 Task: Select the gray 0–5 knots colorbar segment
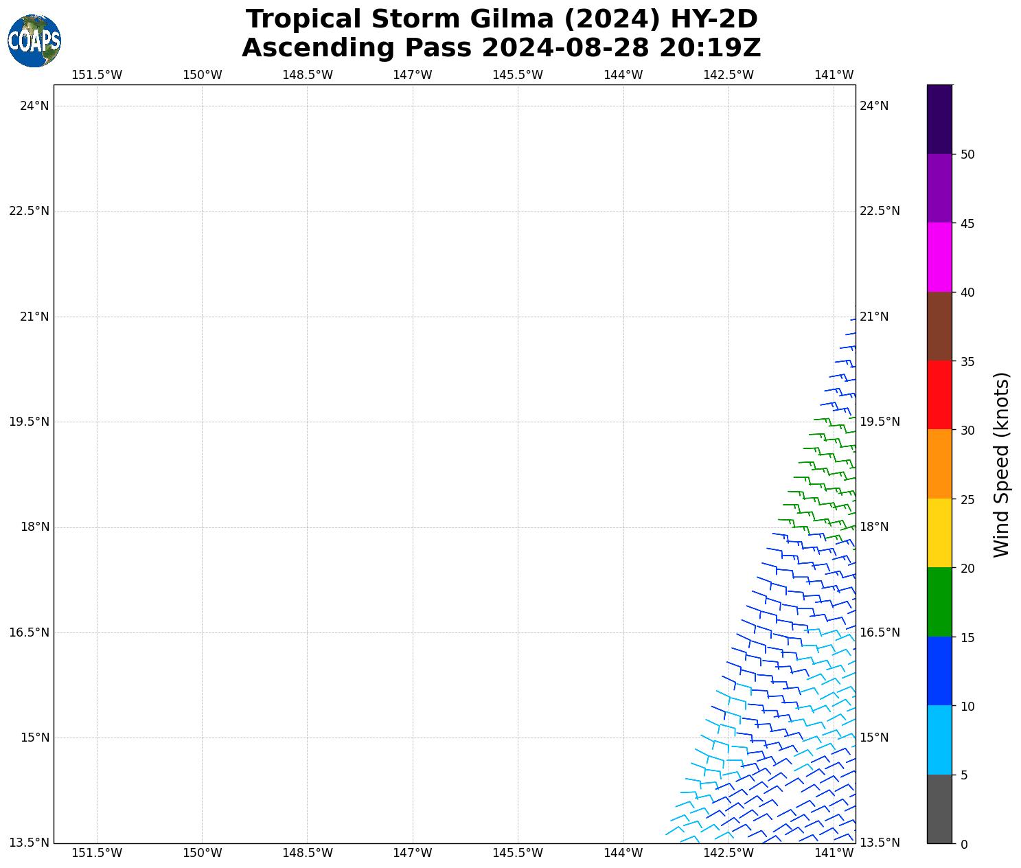(939, 808)
